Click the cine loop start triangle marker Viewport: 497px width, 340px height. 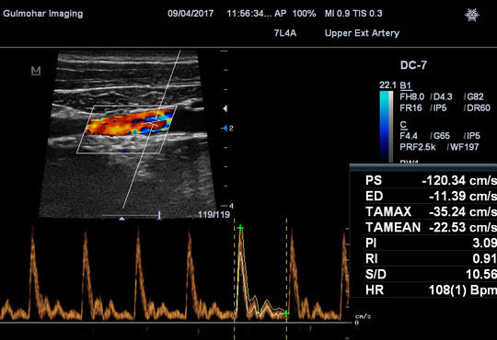121,219
